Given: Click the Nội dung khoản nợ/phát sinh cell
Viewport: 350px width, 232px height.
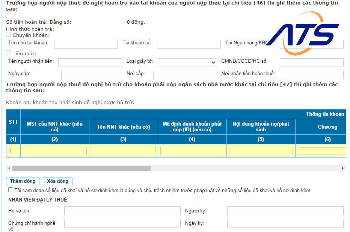Looking at the screenshot, I should pos(261,151).
